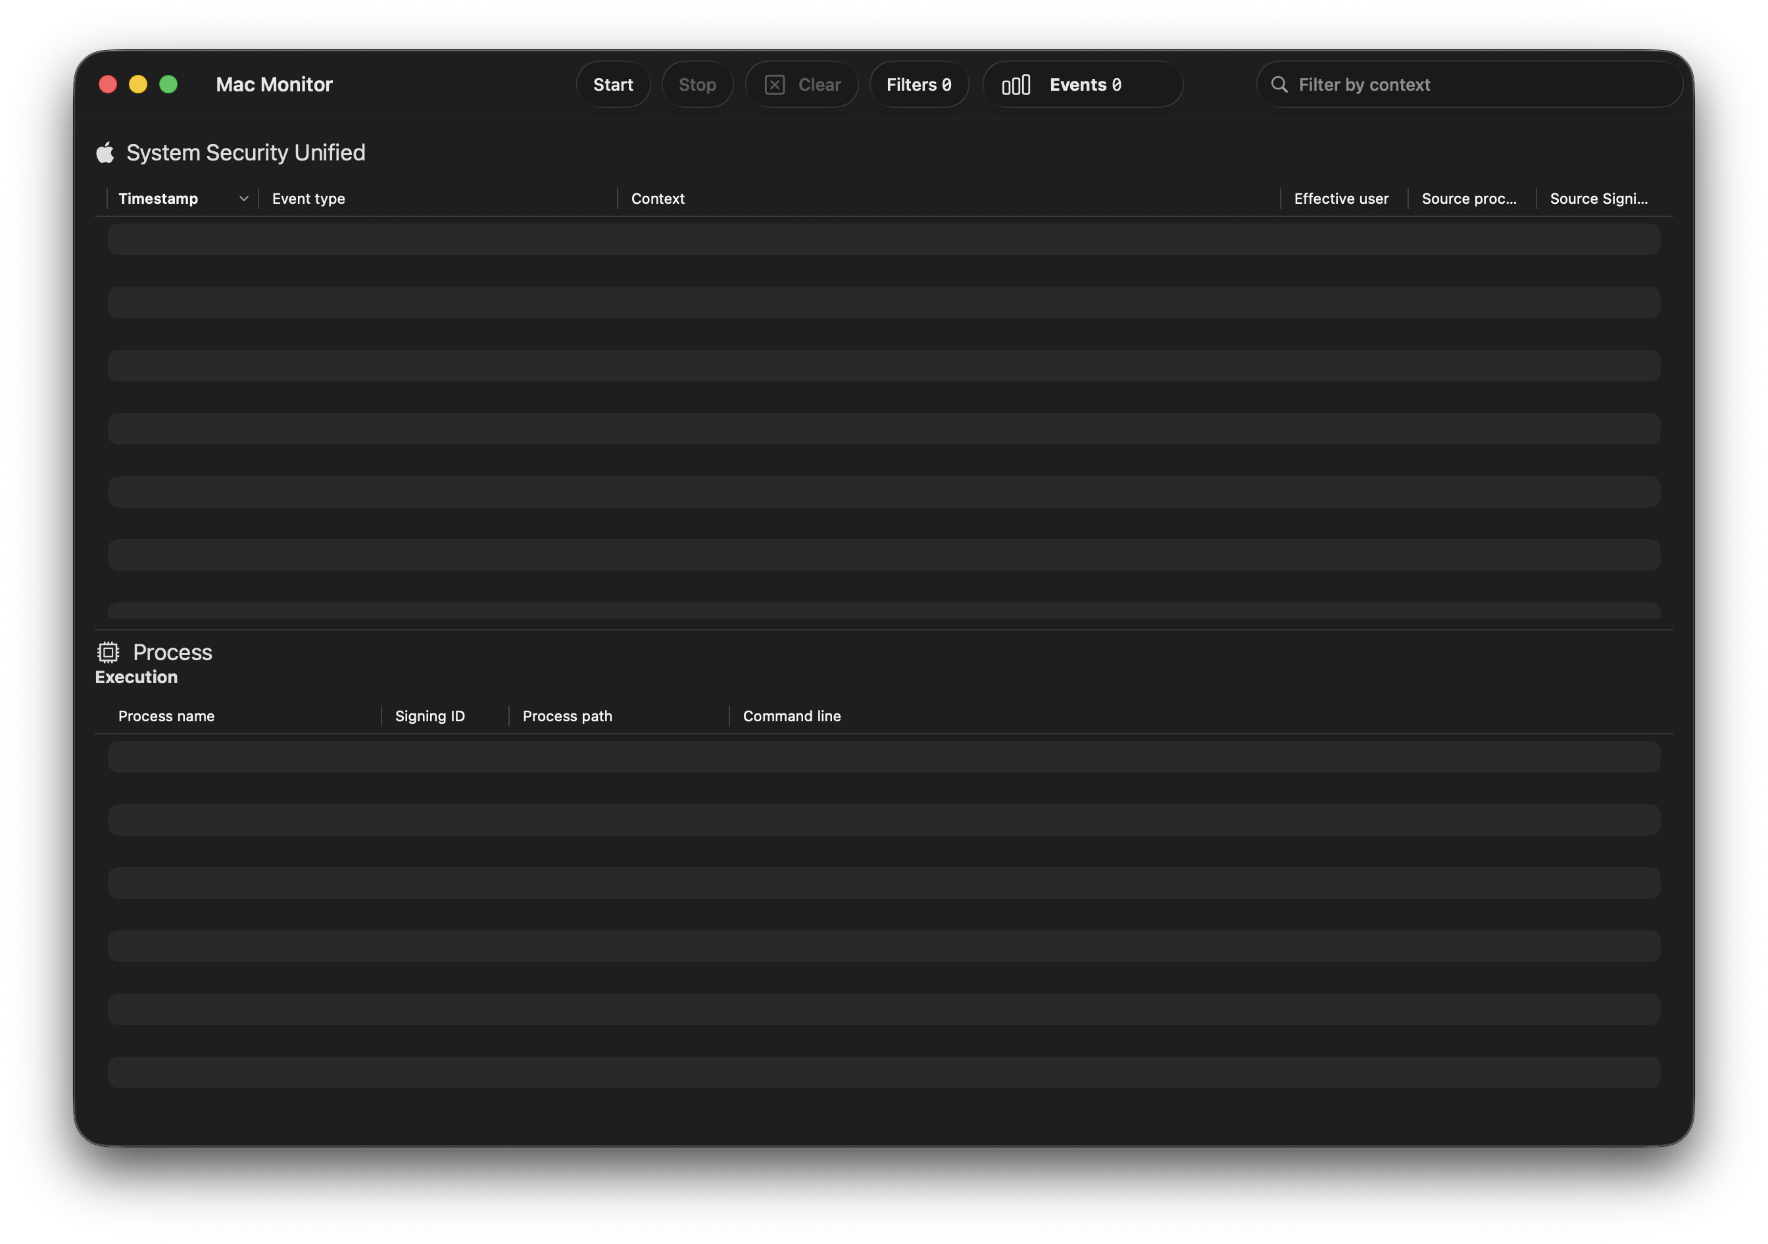Toggle Timestamp sort order chevron
This screenshot has width=1768, height=1244.
pos(243,199)
